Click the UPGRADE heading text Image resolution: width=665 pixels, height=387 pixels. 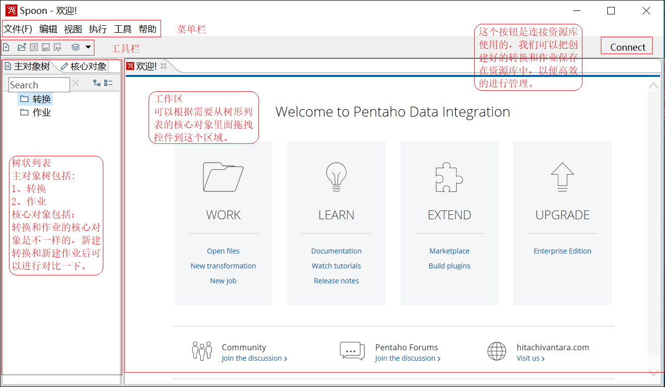[x=563, y=215]
